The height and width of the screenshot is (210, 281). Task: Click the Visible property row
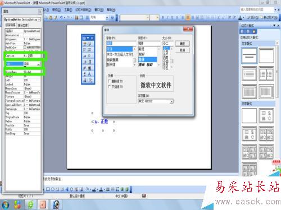pyautogui.click(x=22, y=125)
